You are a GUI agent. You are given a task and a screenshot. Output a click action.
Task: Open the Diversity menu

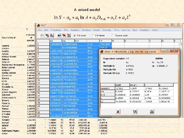coord(107,30)
